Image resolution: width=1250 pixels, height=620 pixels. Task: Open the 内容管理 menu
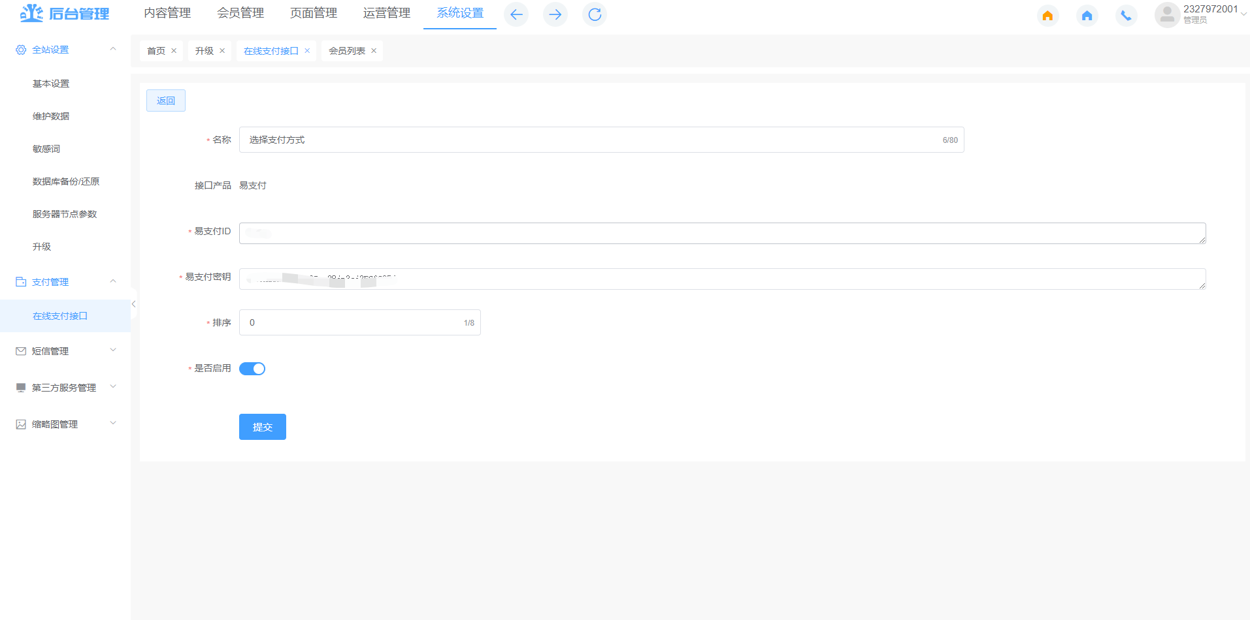[x=167, y=13]
